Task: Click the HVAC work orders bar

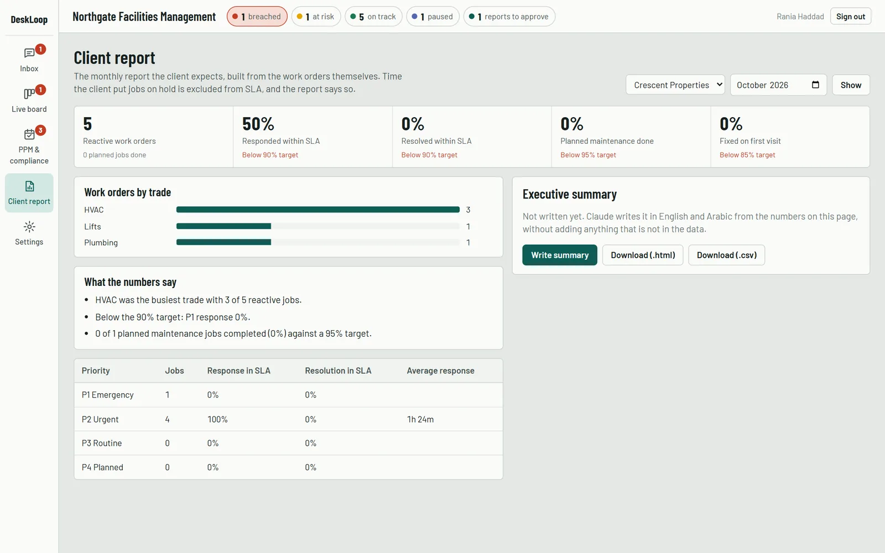Action: tap(318, 210)
